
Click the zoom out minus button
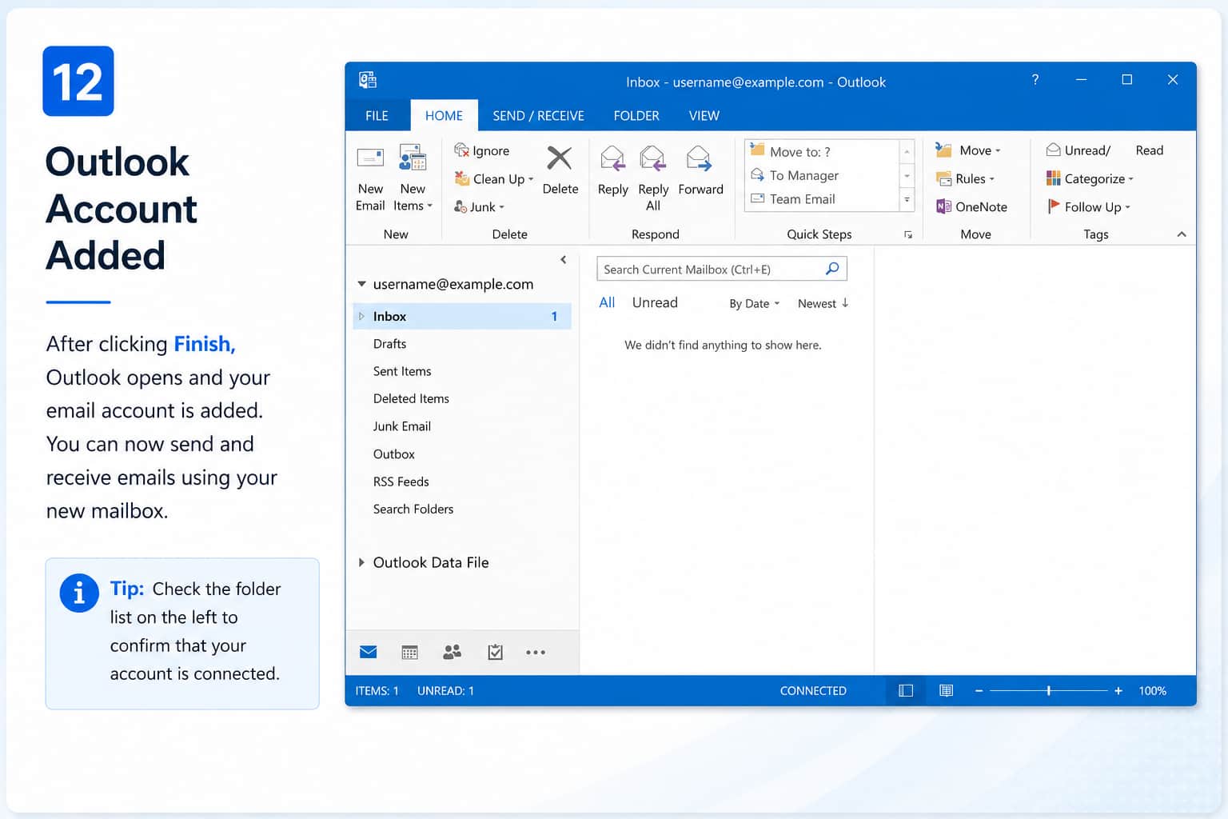point(979,690)
